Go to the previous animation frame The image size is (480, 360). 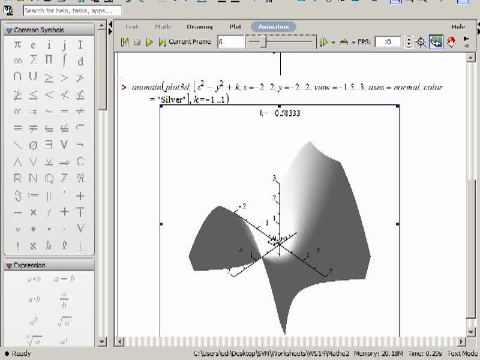pyautogui.click(x=124, y=42)
